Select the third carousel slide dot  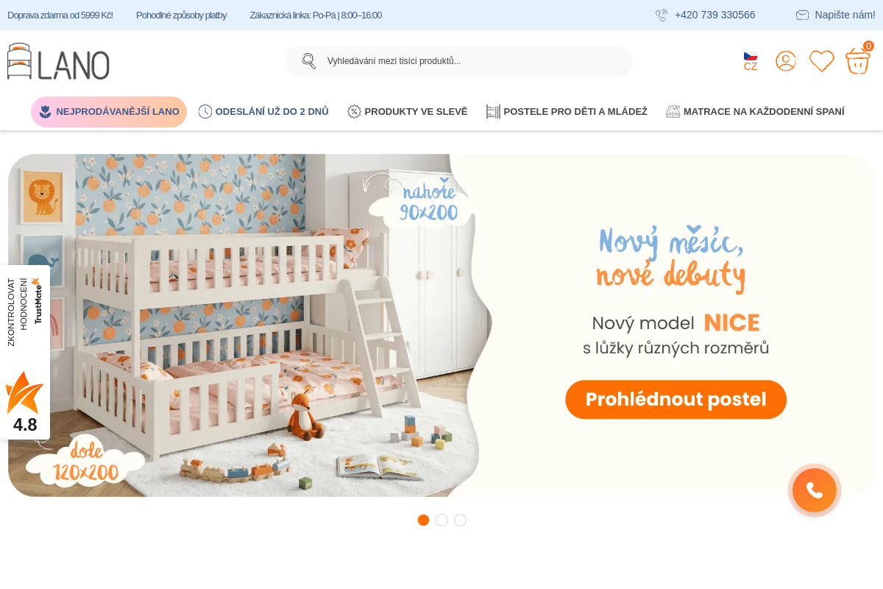click(x=460, y=520)
